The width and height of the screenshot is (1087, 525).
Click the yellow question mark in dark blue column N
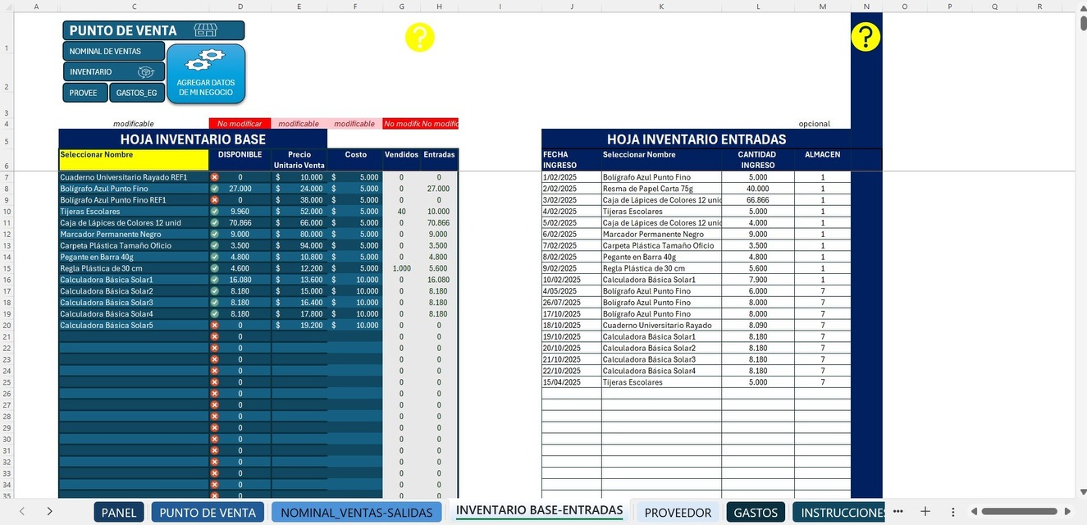(866, 37)
